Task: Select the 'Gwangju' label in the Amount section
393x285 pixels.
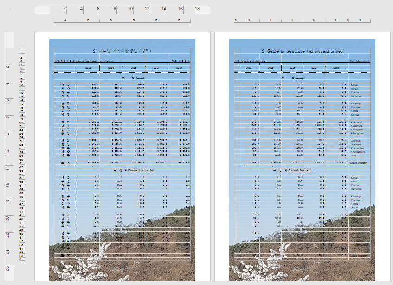Action: pos(356,104)
